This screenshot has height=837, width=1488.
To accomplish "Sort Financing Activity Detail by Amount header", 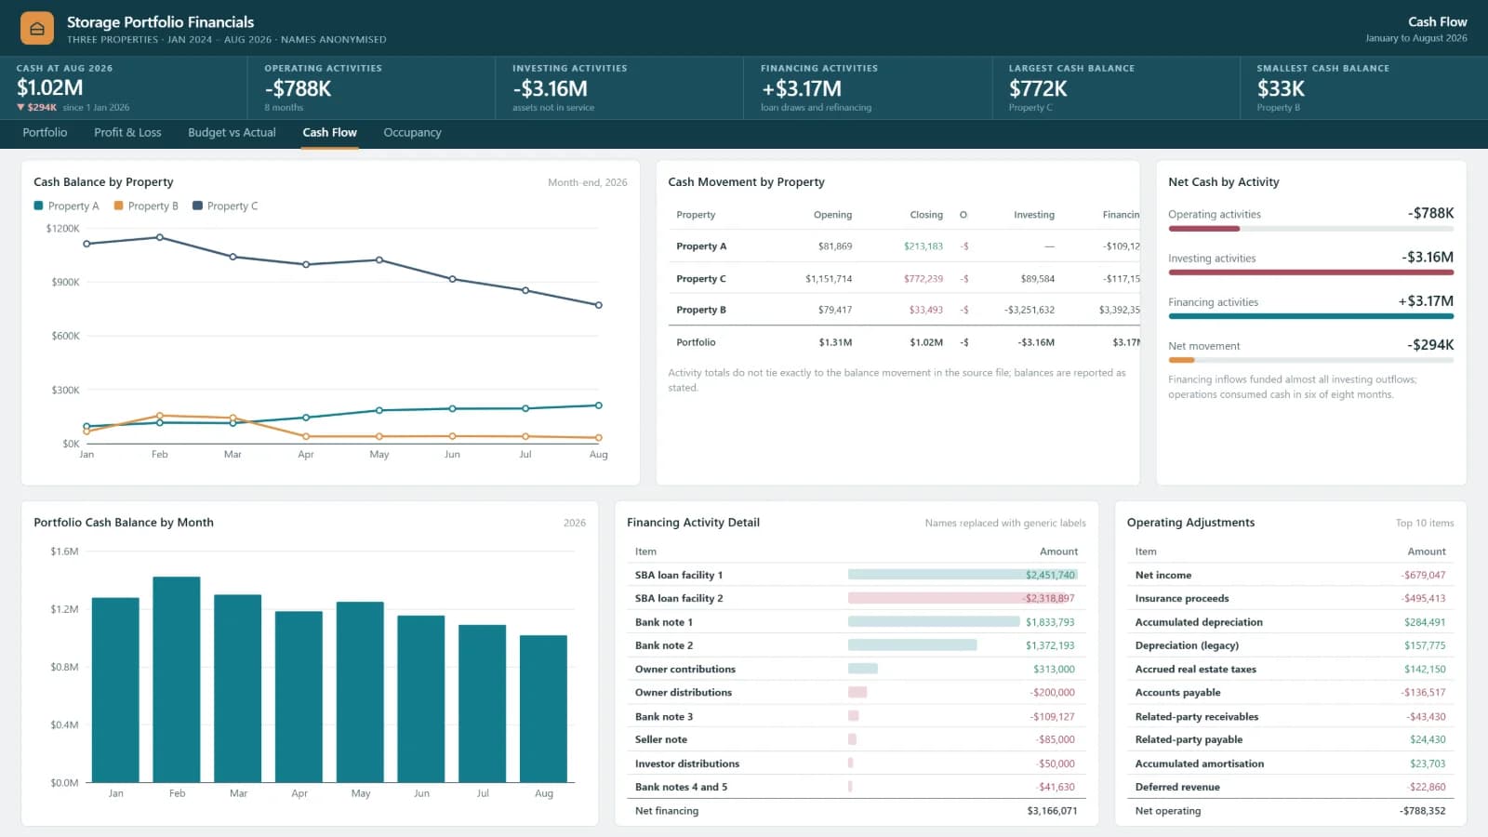I will point(1058,551).
